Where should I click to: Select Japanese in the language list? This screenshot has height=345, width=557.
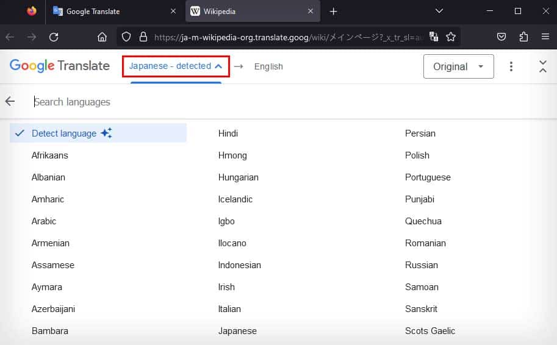click(237, 331)
